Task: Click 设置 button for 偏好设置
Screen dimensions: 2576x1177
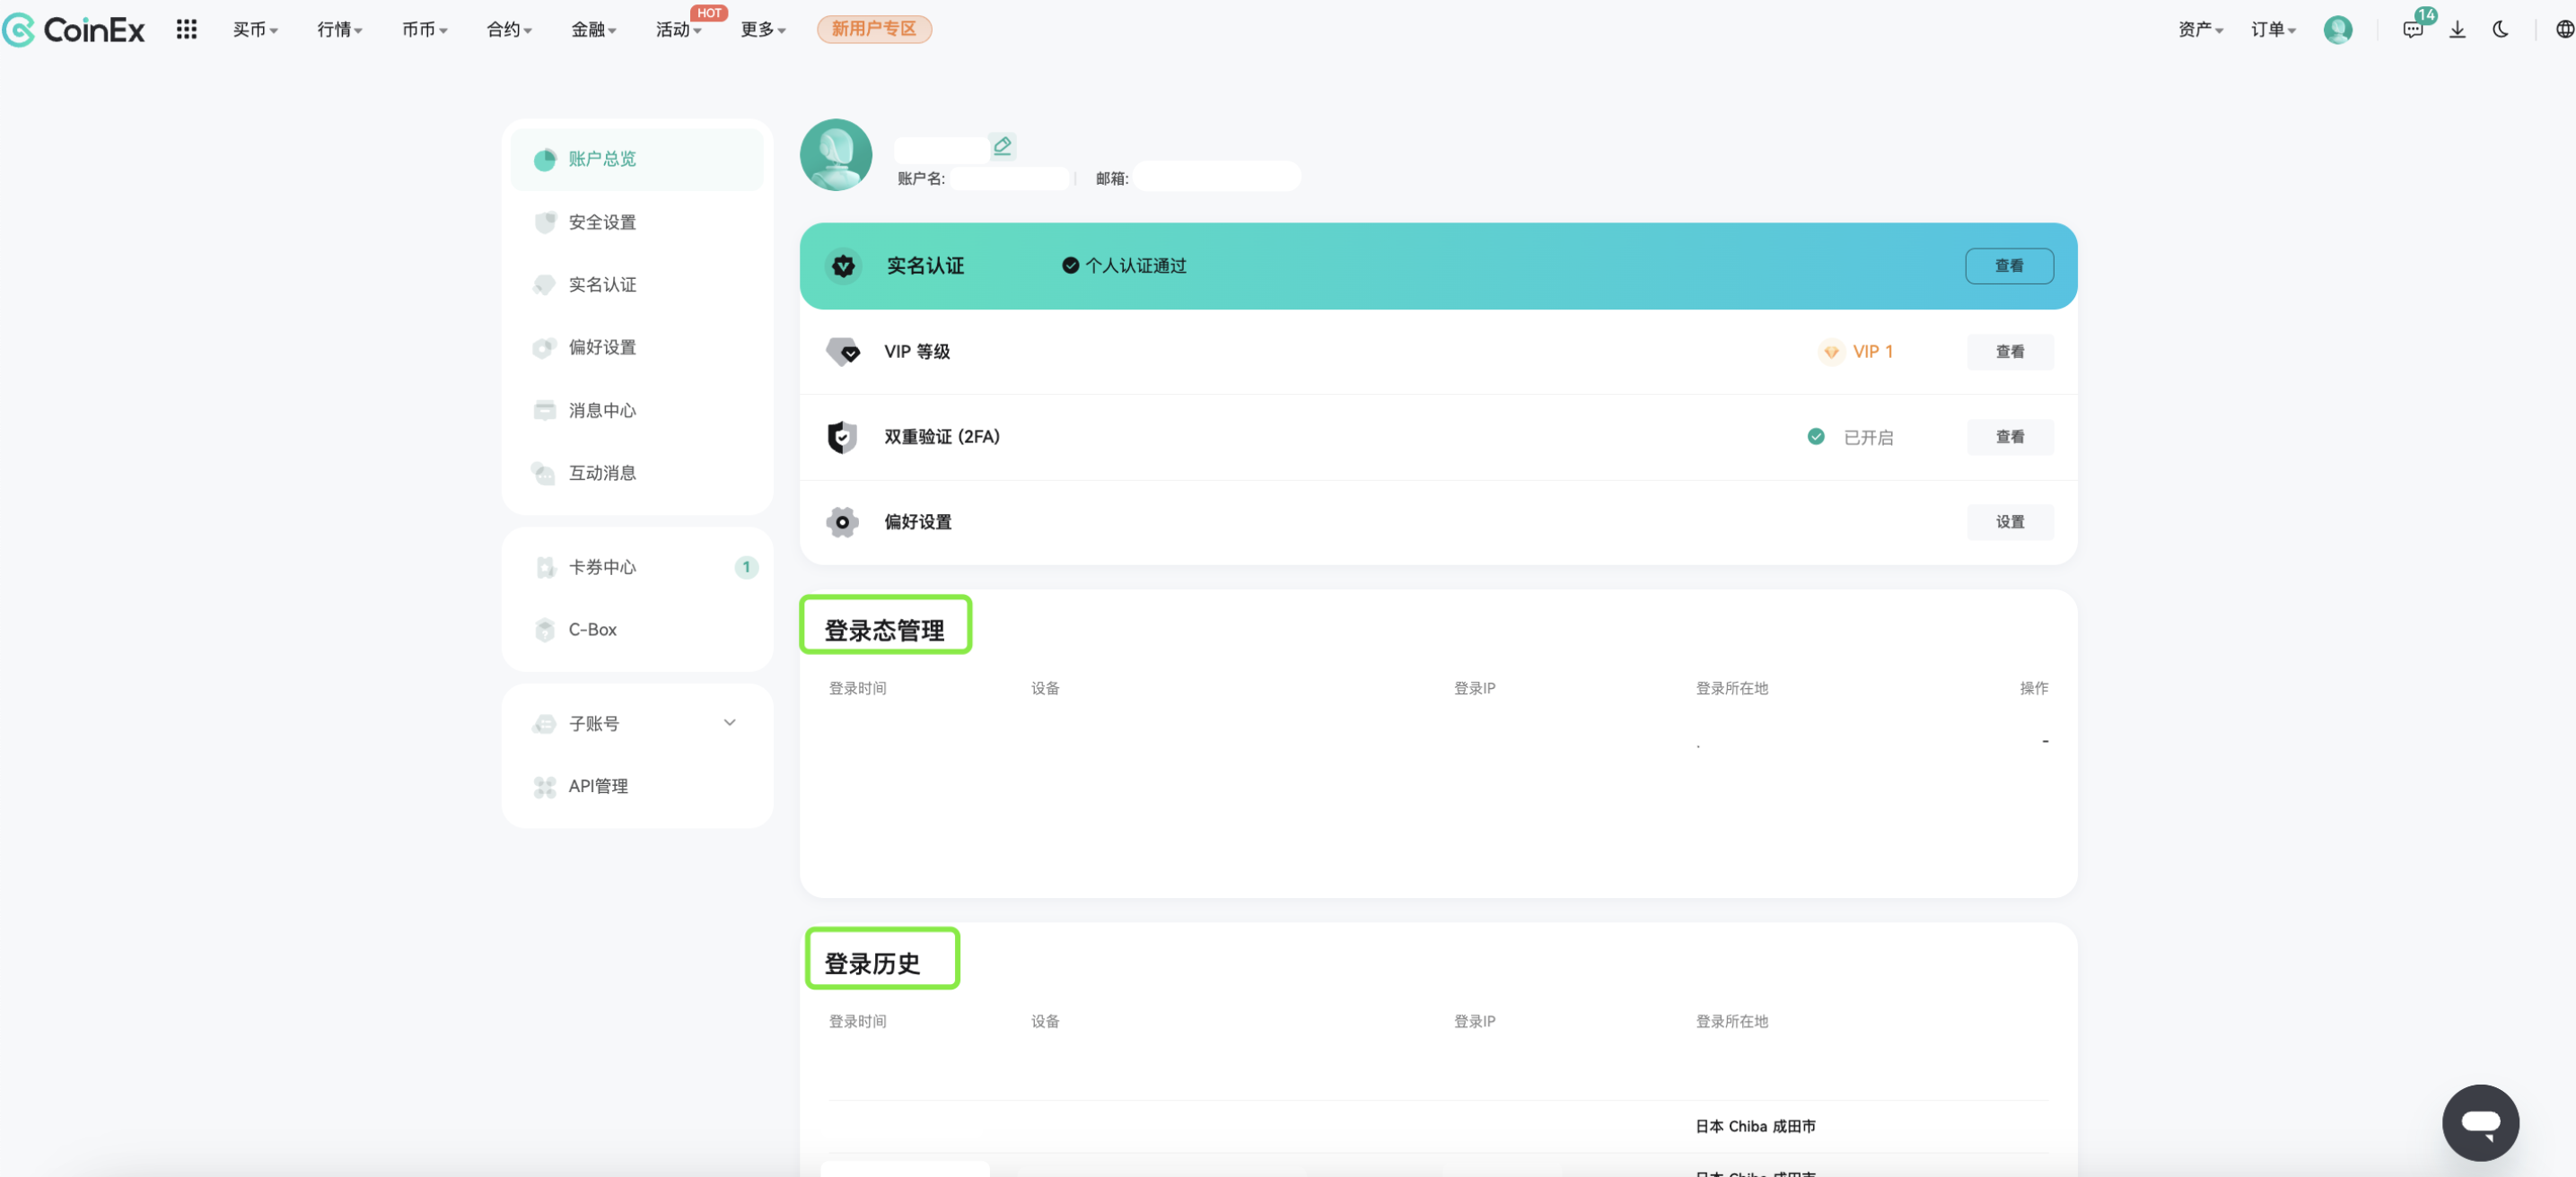Action: [2009, 521]
